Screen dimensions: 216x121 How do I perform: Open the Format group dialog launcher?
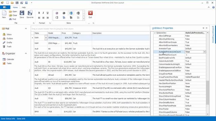50,23
